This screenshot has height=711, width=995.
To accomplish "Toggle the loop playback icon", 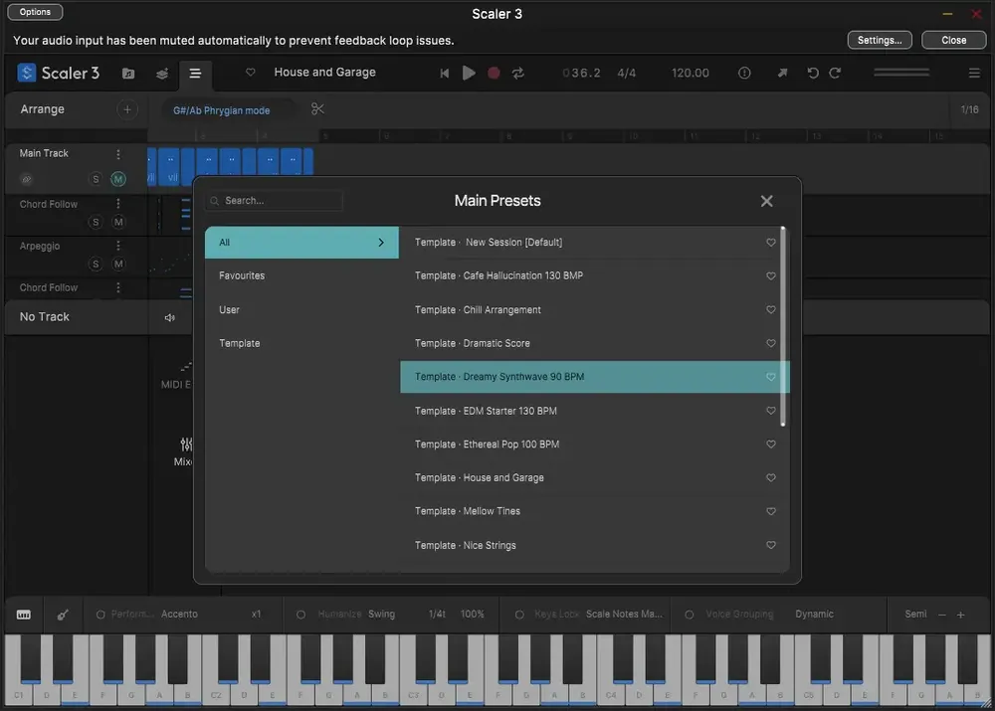I will click(x=518, y=73).
